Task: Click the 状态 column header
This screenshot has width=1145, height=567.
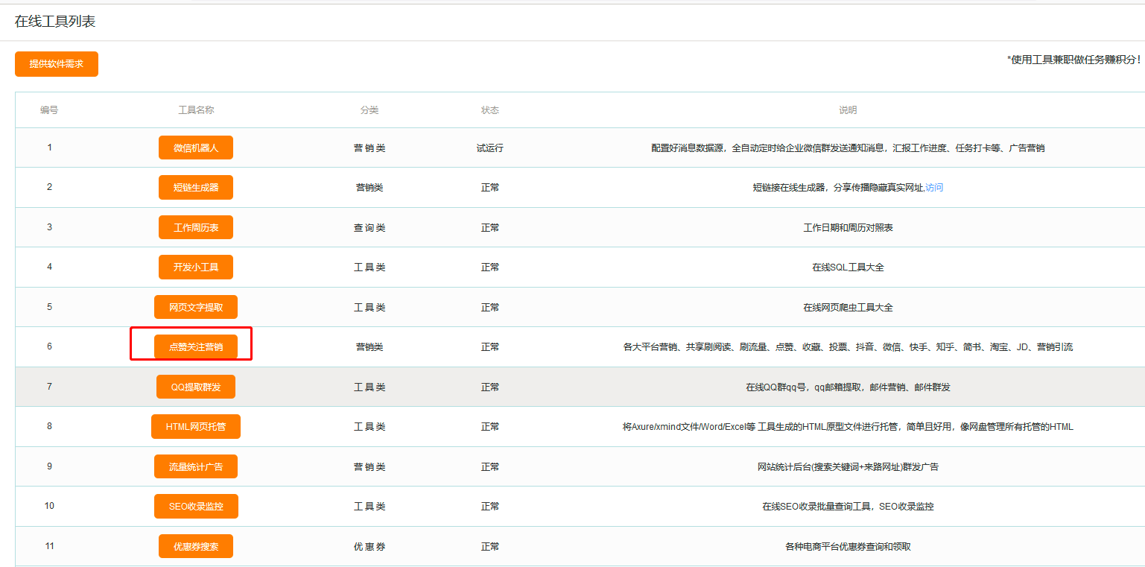Action: 490,110
